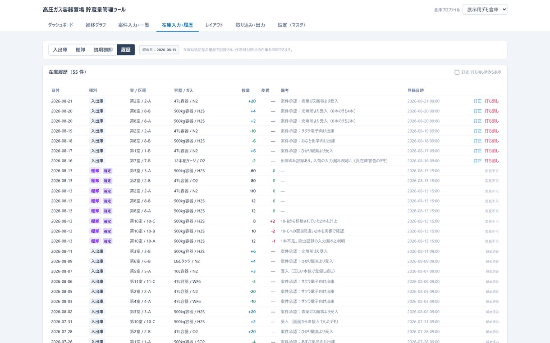Viewport: 550px width, 343px height.
Task: Open the 初期棚卸 sub-tab
Action: click(x=103, y=50)
